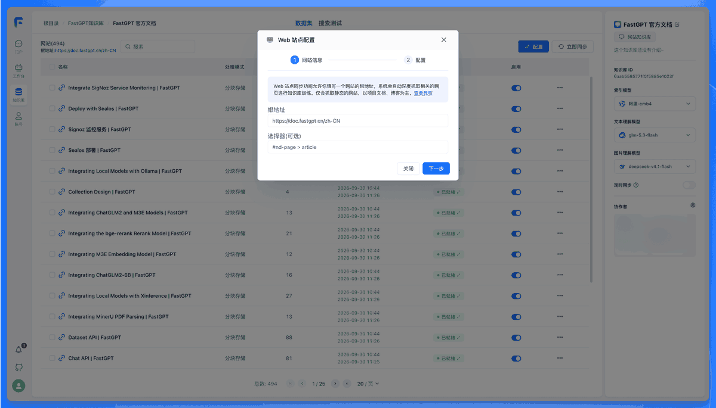This screenshot has width=716, height=408.
Task: Select step 1 网站信息 in the dialog
Action: 307,60
